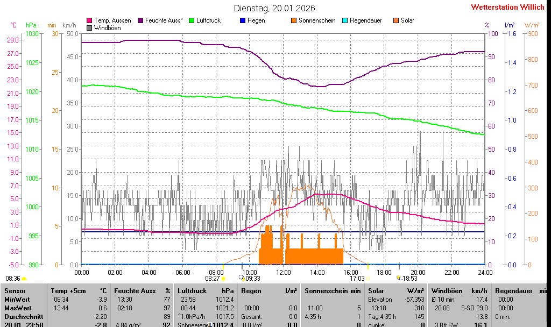Click the purple Feuchte Auss legend square
Screen dimensions: 551x327
[141, 20]
